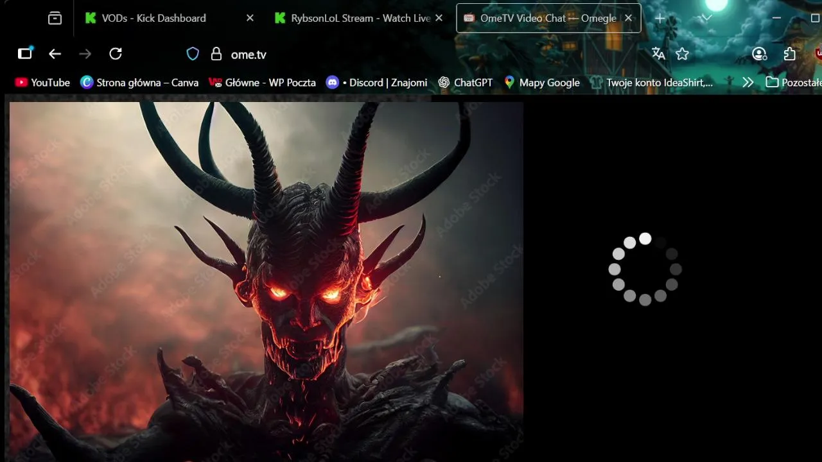This screenshot has width=822, height=462.
Task: Translate this page icon
Action: [658, 54]
